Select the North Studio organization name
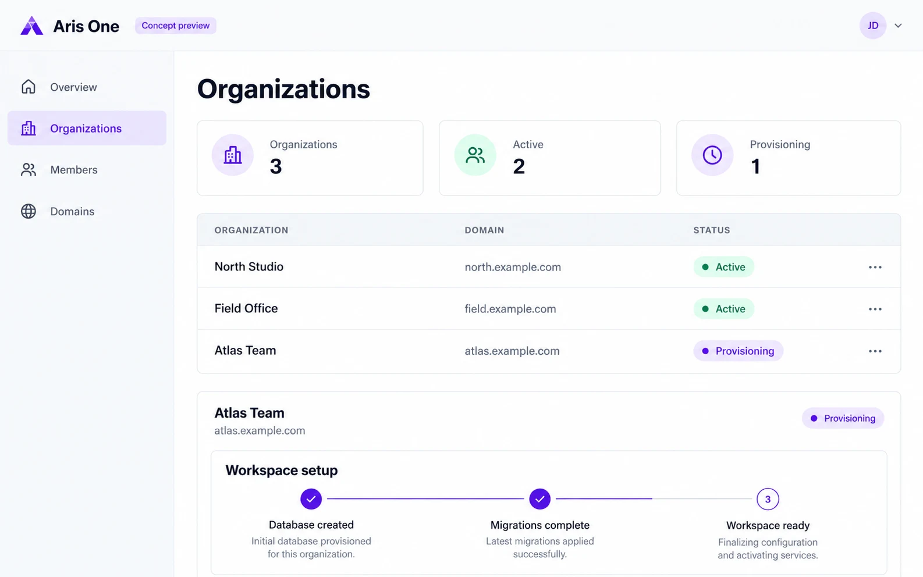Viewport: 923px width, 577px height. click(x=249, y=266)
